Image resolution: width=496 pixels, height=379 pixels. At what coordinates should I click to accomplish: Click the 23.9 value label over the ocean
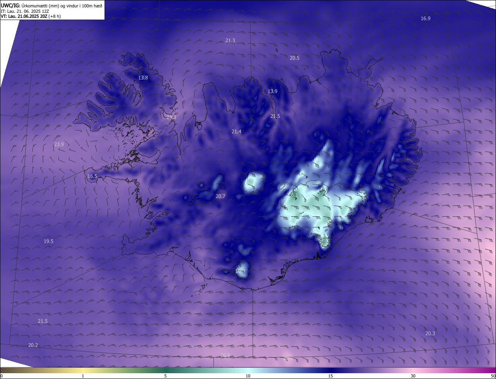click(59, 145)
